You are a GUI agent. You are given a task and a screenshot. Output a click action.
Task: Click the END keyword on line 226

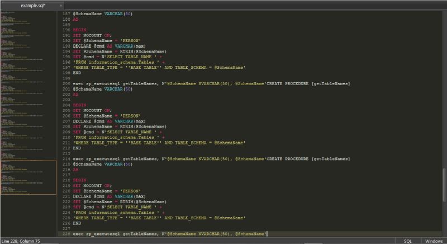coord(77,223)
